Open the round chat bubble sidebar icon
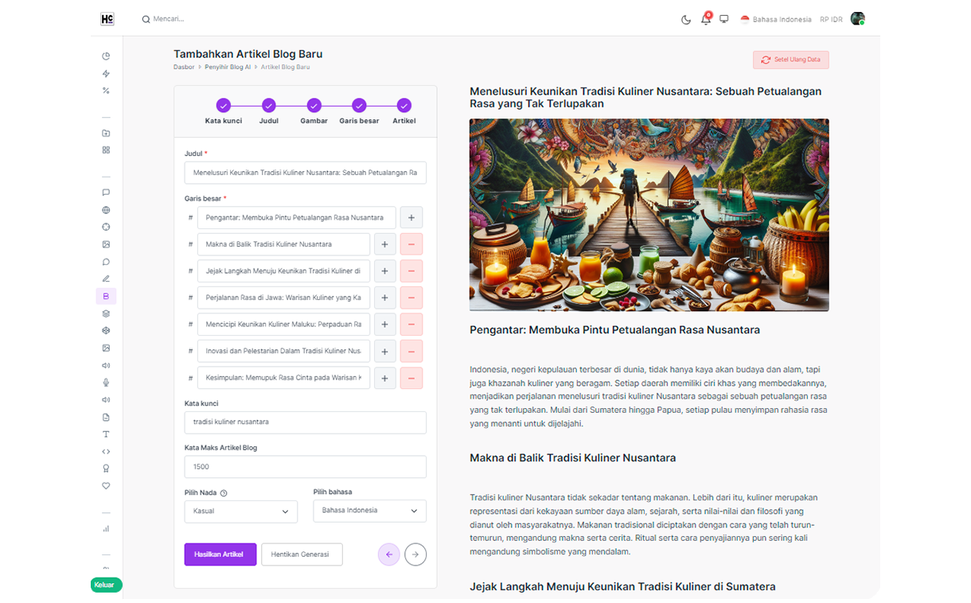 pyautogui.click(x=106, y=262)
